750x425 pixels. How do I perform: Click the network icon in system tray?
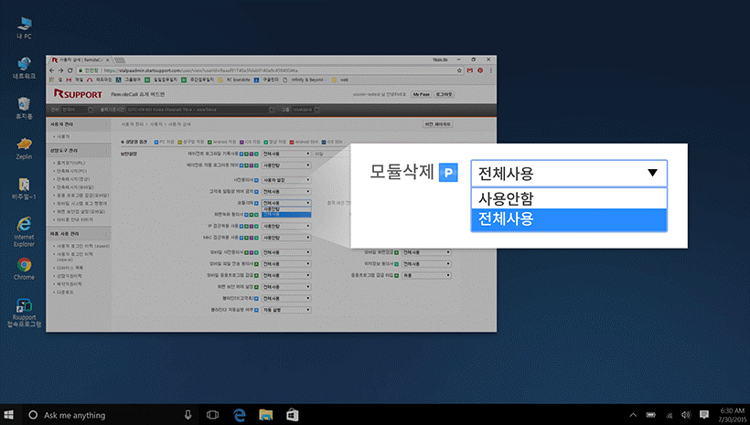point(670,415)
